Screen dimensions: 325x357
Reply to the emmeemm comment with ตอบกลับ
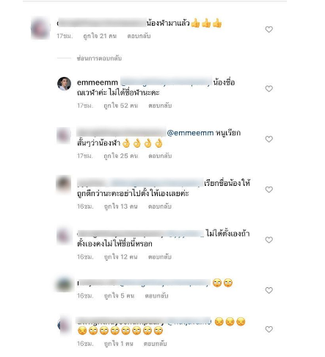click(x=160, y=106)
